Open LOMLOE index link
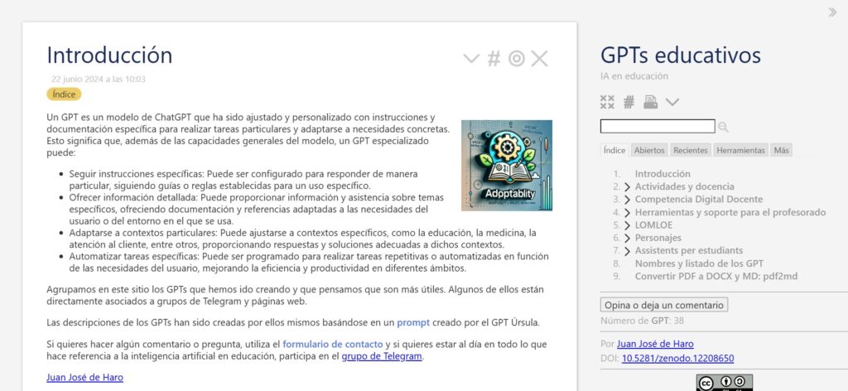848x391 pixels. click(654, 225)
